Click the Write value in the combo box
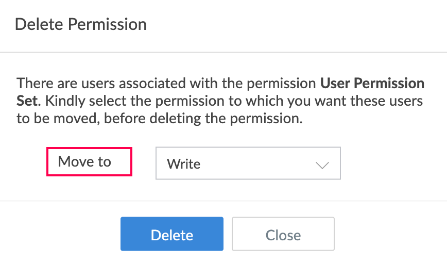 pyautogui.click(x=184, y=165)
